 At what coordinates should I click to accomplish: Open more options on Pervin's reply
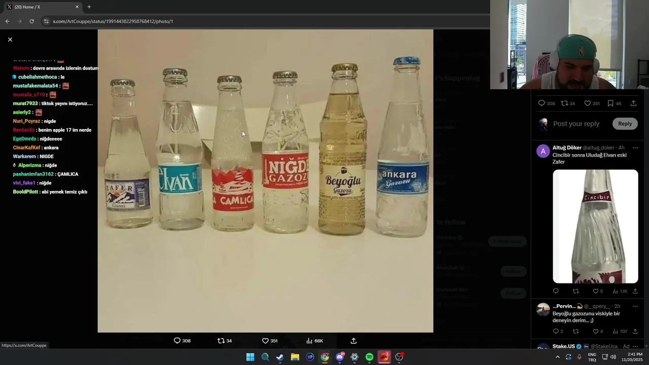pyautogui.click(x=635, y=306)
